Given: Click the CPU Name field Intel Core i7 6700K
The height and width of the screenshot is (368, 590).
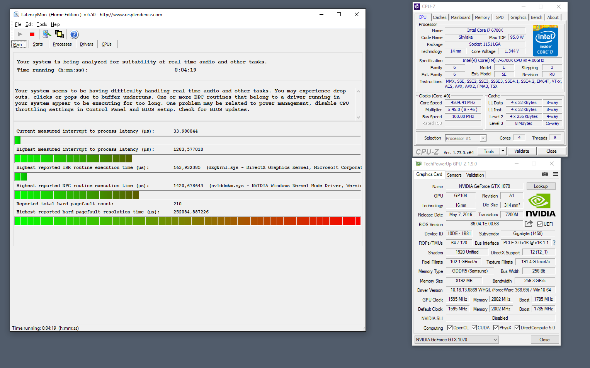Looking at the screenshot, I should pyautogui.click(x=485, y=30).
